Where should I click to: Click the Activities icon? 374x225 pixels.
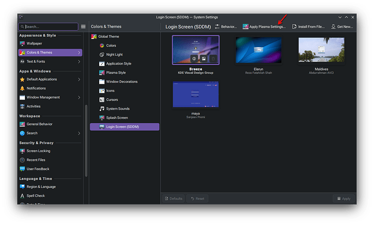22,106
